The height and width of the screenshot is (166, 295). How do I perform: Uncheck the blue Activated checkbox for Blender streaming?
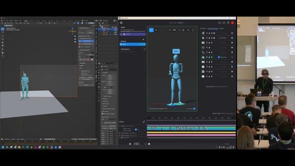219,57
